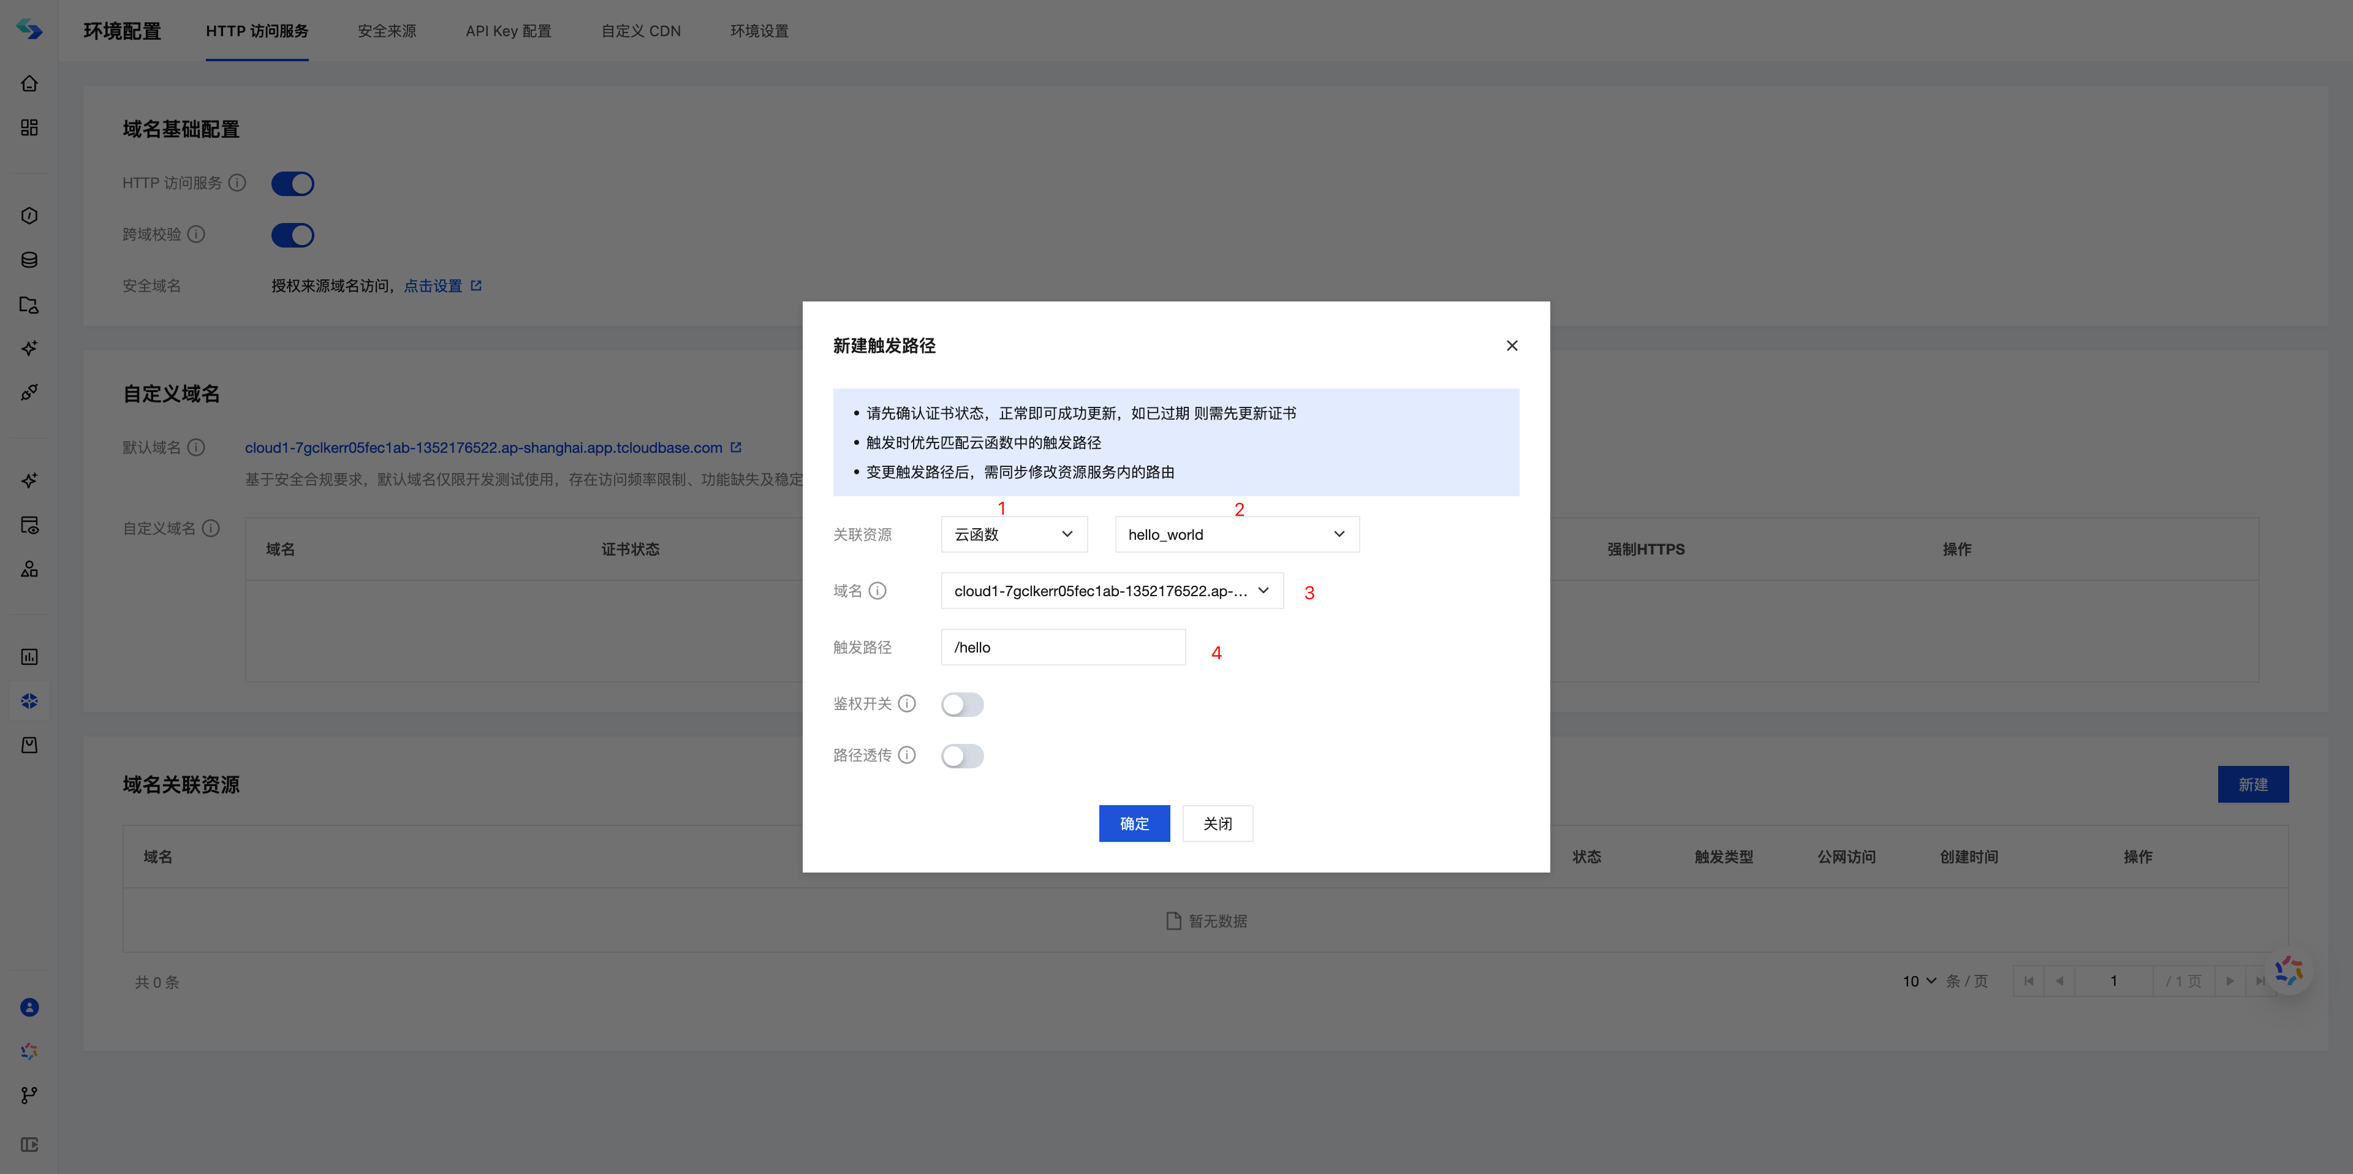This screenshot has width=2353, height=1174.
Task: Click the 证书状态 column header
Action: point(631,549)
